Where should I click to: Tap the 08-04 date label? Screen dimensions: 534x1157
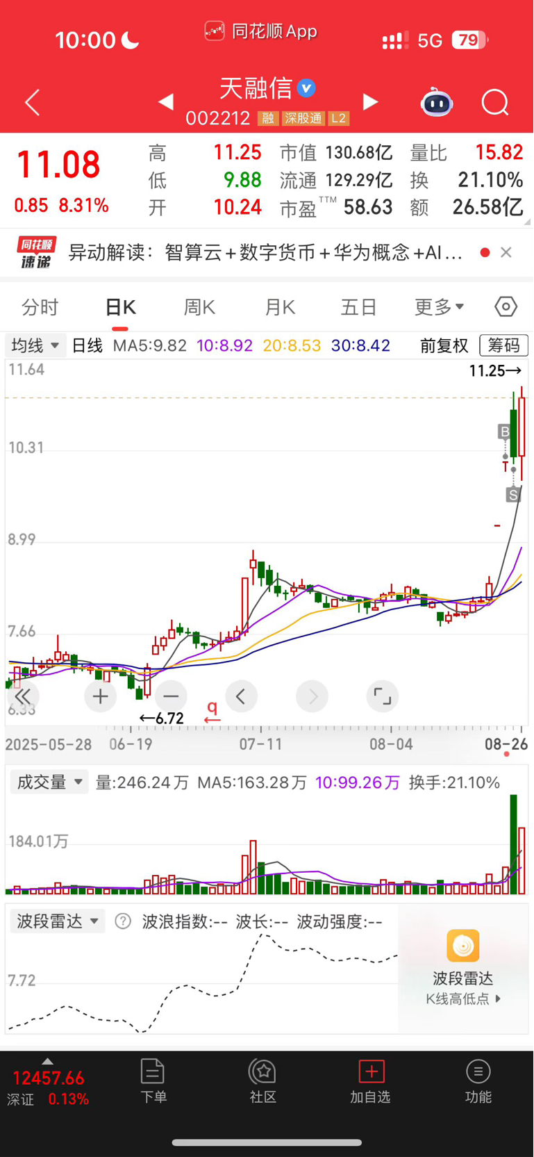[x=391, y=744]
